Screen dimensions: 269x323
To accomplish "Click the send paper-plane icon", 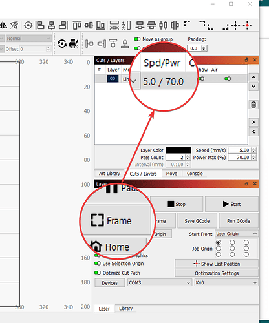I will click(14, 25).
